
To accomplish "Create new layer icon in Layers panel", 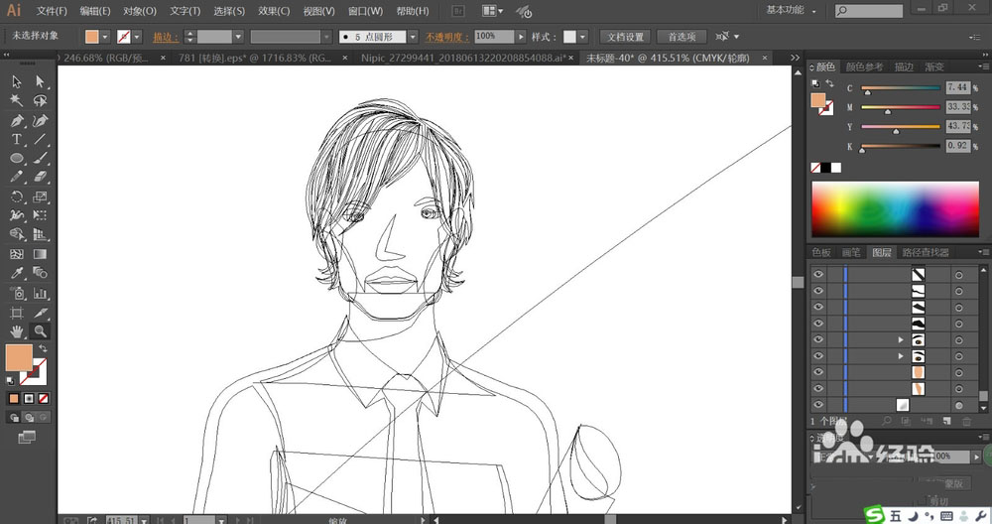I will [x=946, y=421].
